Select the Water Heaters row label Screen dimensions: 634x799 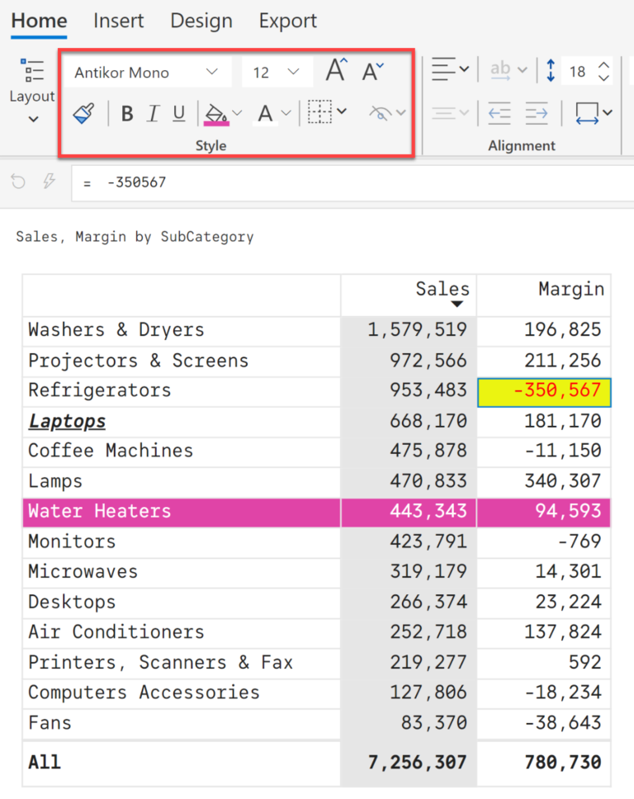tap(99, 511)
